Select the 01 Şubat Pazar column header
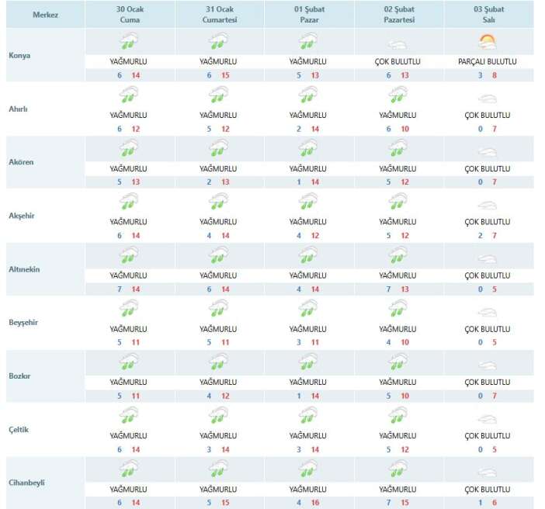Viewport: 545px width, 509px height. pyautogui.click(x=309, y=15)
